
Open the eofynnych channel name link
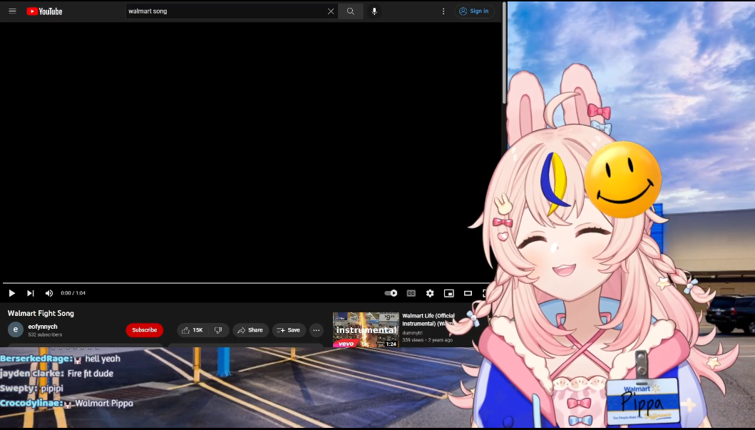click(x=43, y=327)
